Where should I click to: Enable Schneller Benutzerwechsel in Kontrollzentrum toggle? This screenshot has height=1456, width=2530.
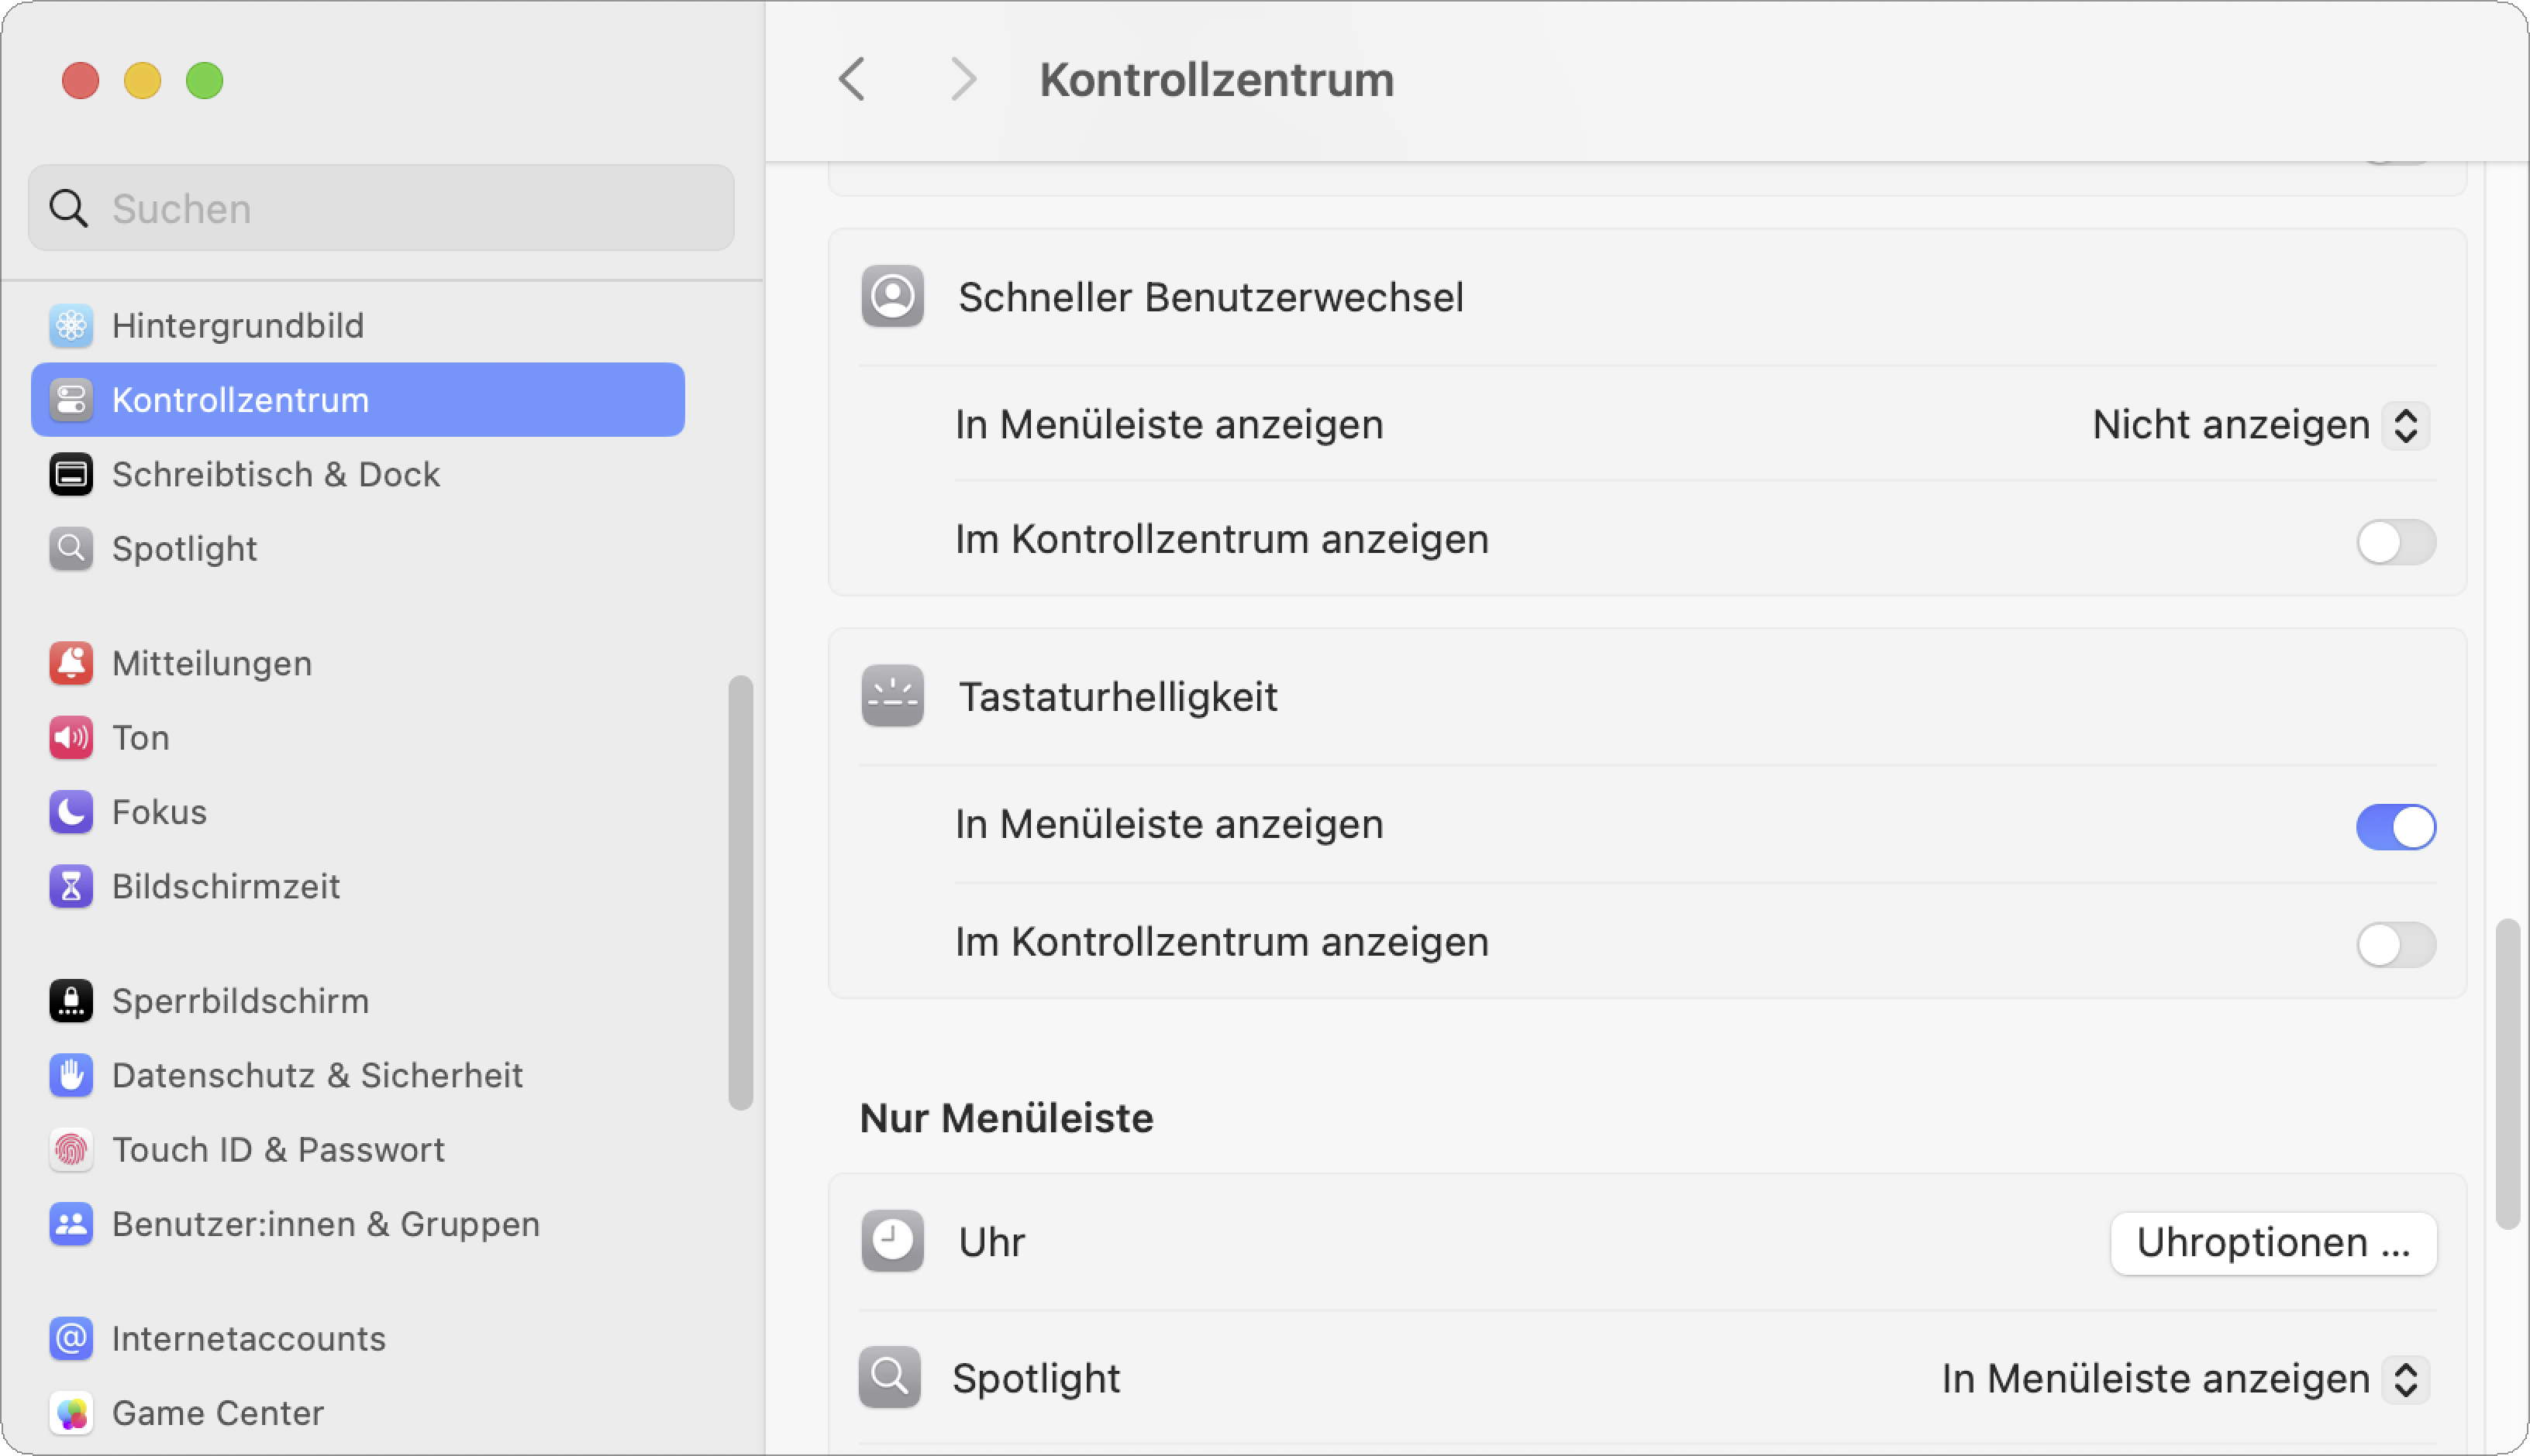click(2395, 542)
